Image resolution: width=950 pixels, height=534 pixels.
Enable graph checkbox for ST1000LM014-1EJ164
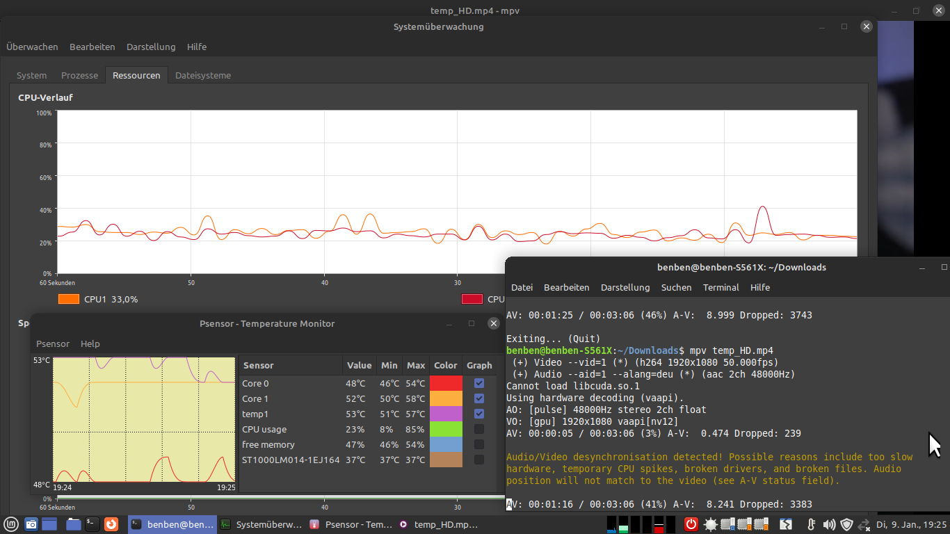click(x=479, y=460)
